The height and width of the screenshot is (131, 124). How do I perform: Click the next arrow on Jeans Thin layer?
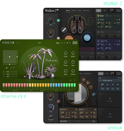[x=118, y=41]
